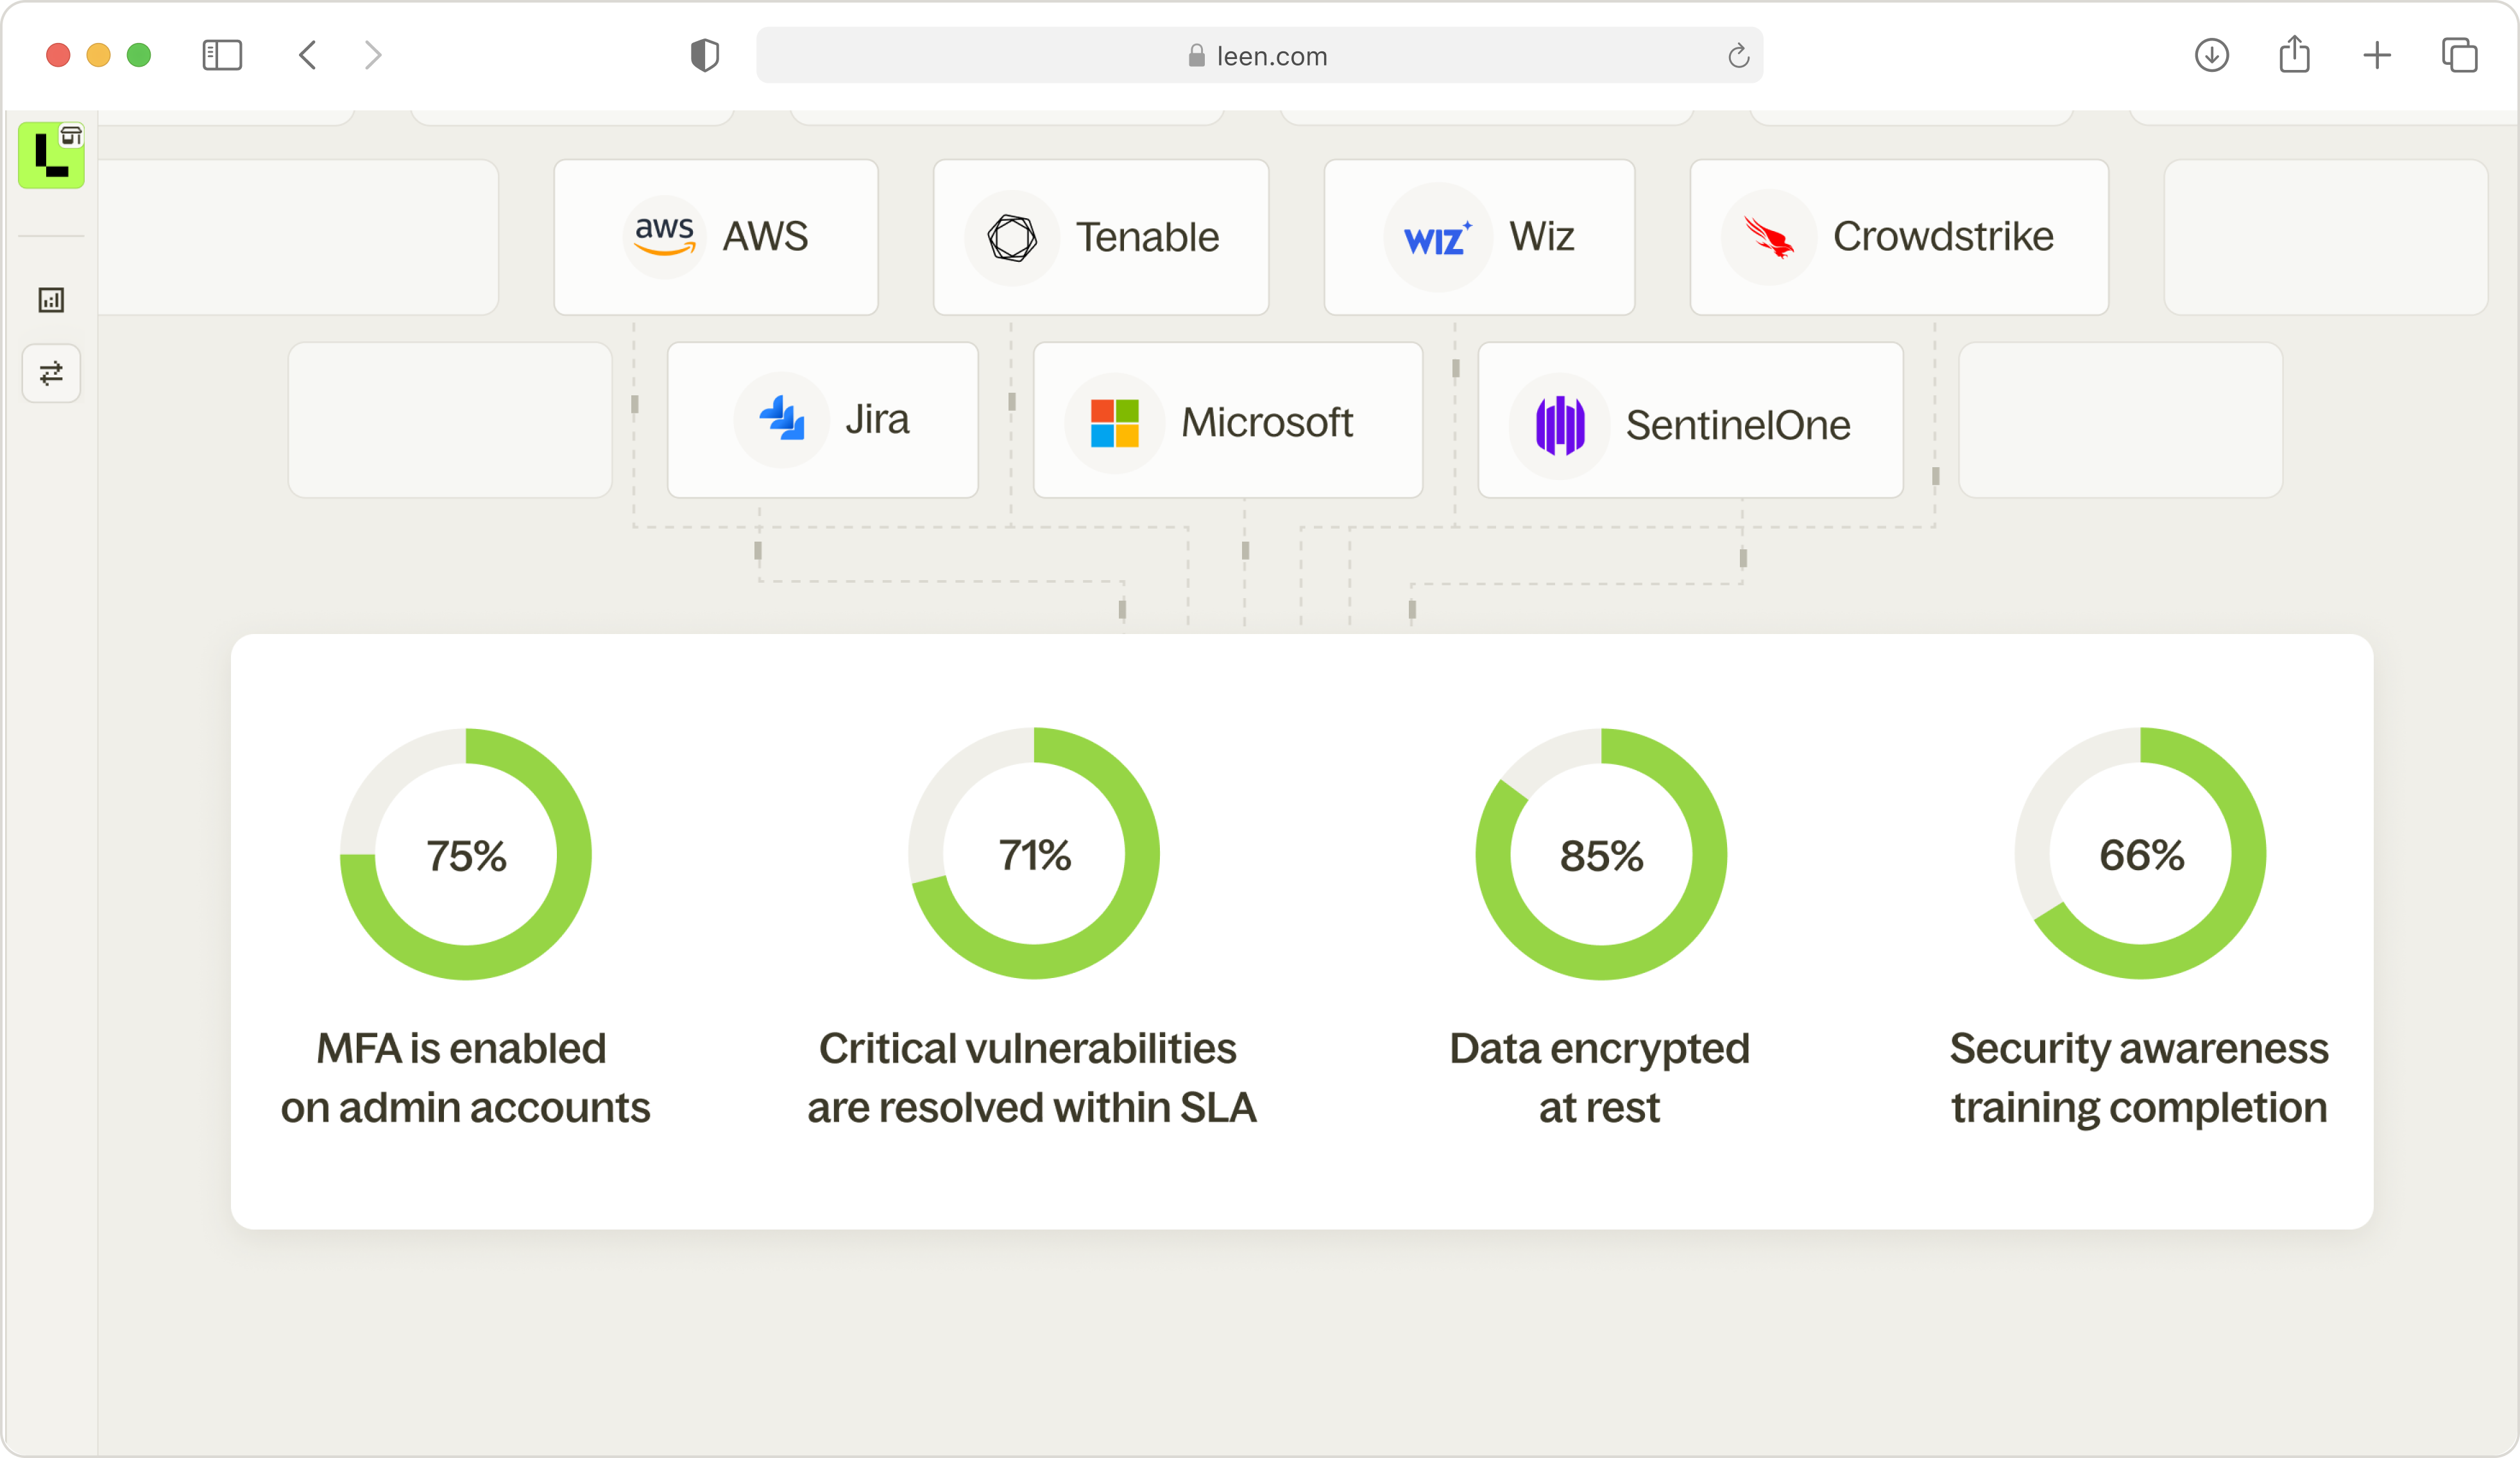Click the SentinelOne logo icon

[1560, 426]
